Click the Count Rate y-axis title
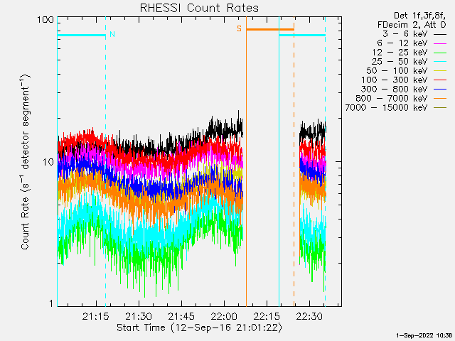The width and height of the screenshot is (455, 341). [26, 162]
